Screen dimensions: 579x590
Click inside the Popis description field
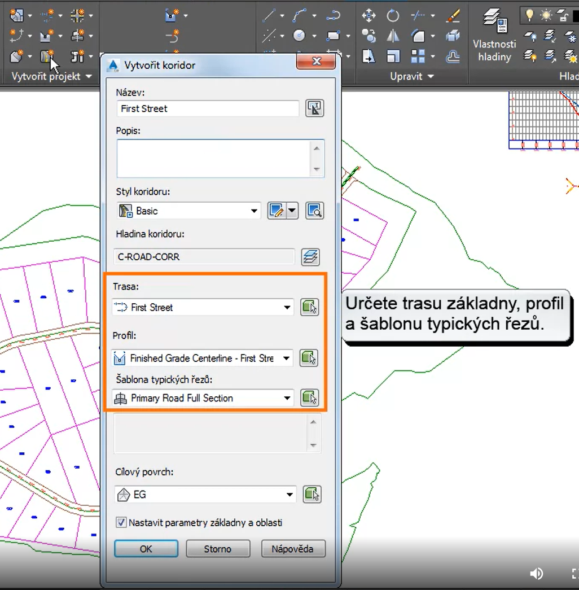pos(213,159)
